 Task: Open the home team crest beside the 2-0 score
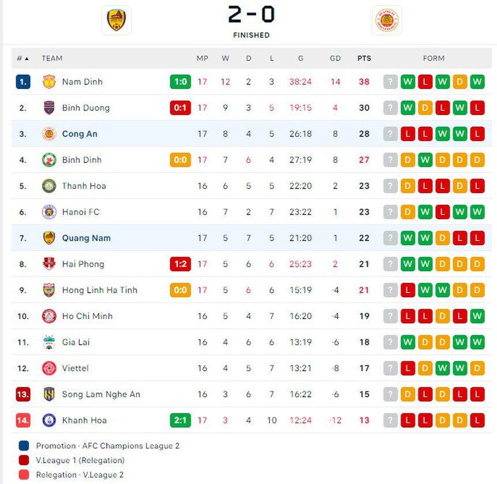pyautogui.click(x=116, y=20)
